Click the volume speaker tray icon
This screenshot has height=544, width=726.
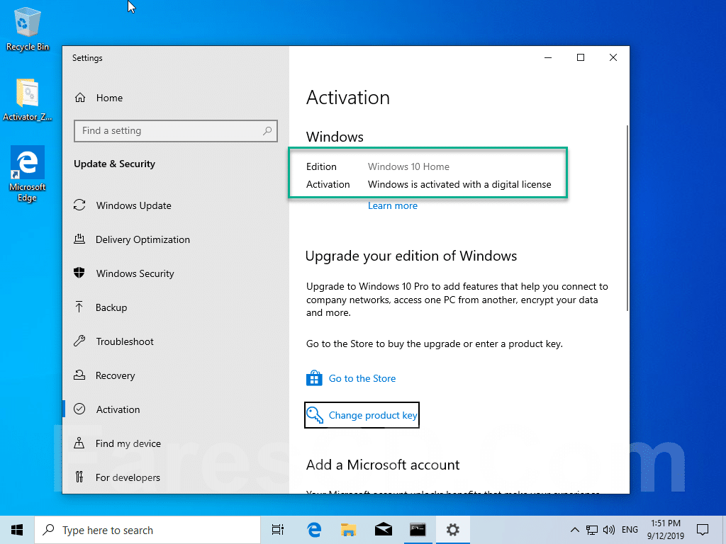(x=609, y=530)
